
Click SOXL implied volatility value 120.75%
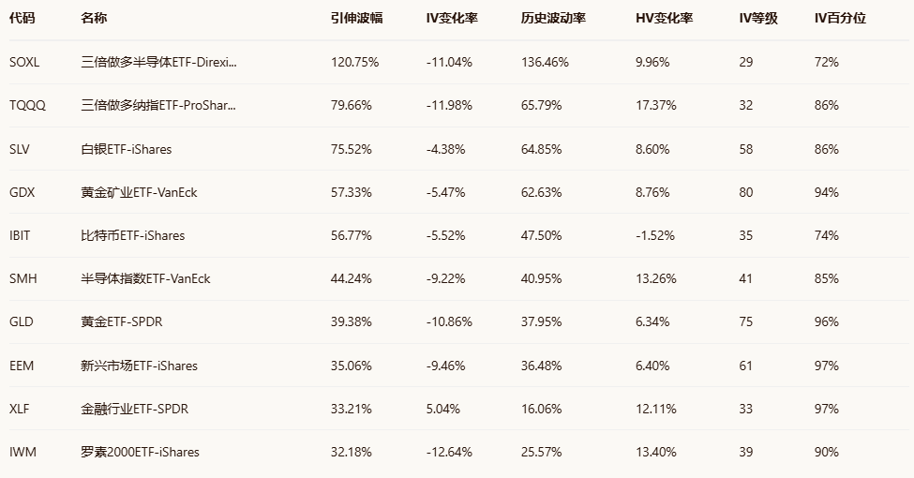(x=354, y=63)
